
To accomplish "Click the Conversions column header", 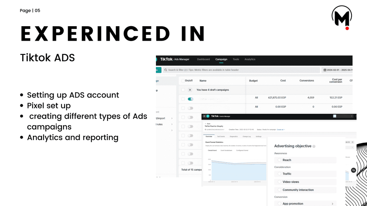I will tap(307, 81).
